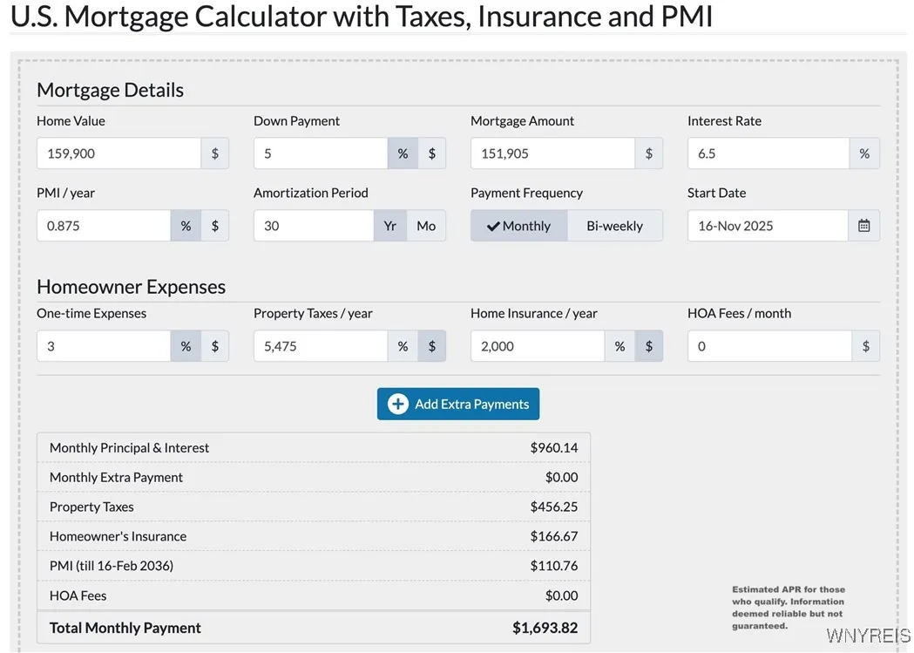This screenshot has height=653, width=914.
Task: Open the Start Date calendar picker icon
Action: pyautogui.click(x=863, y=226)
